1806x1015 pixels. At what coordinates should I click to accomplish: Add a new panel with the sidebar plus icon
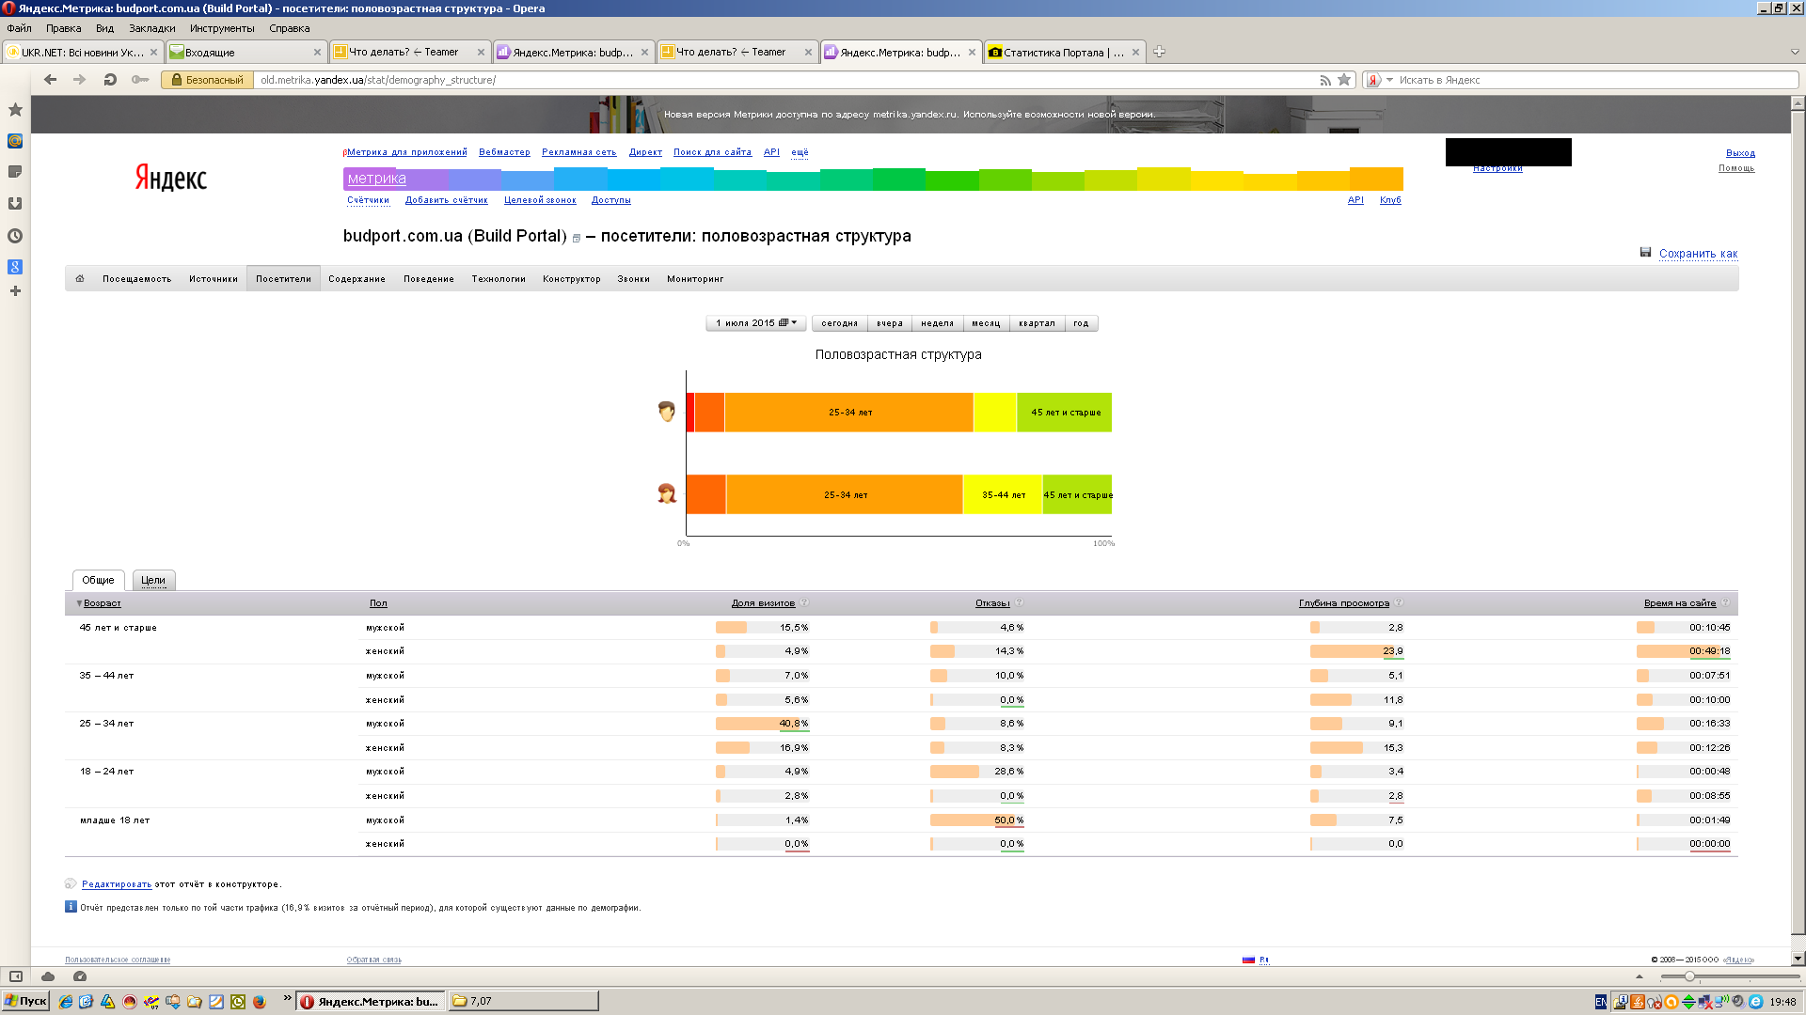[x=15, y=291]
